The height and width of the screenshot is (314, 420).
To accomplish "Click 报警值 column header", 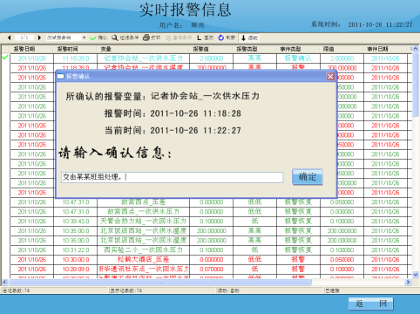I will click(211, 49).
